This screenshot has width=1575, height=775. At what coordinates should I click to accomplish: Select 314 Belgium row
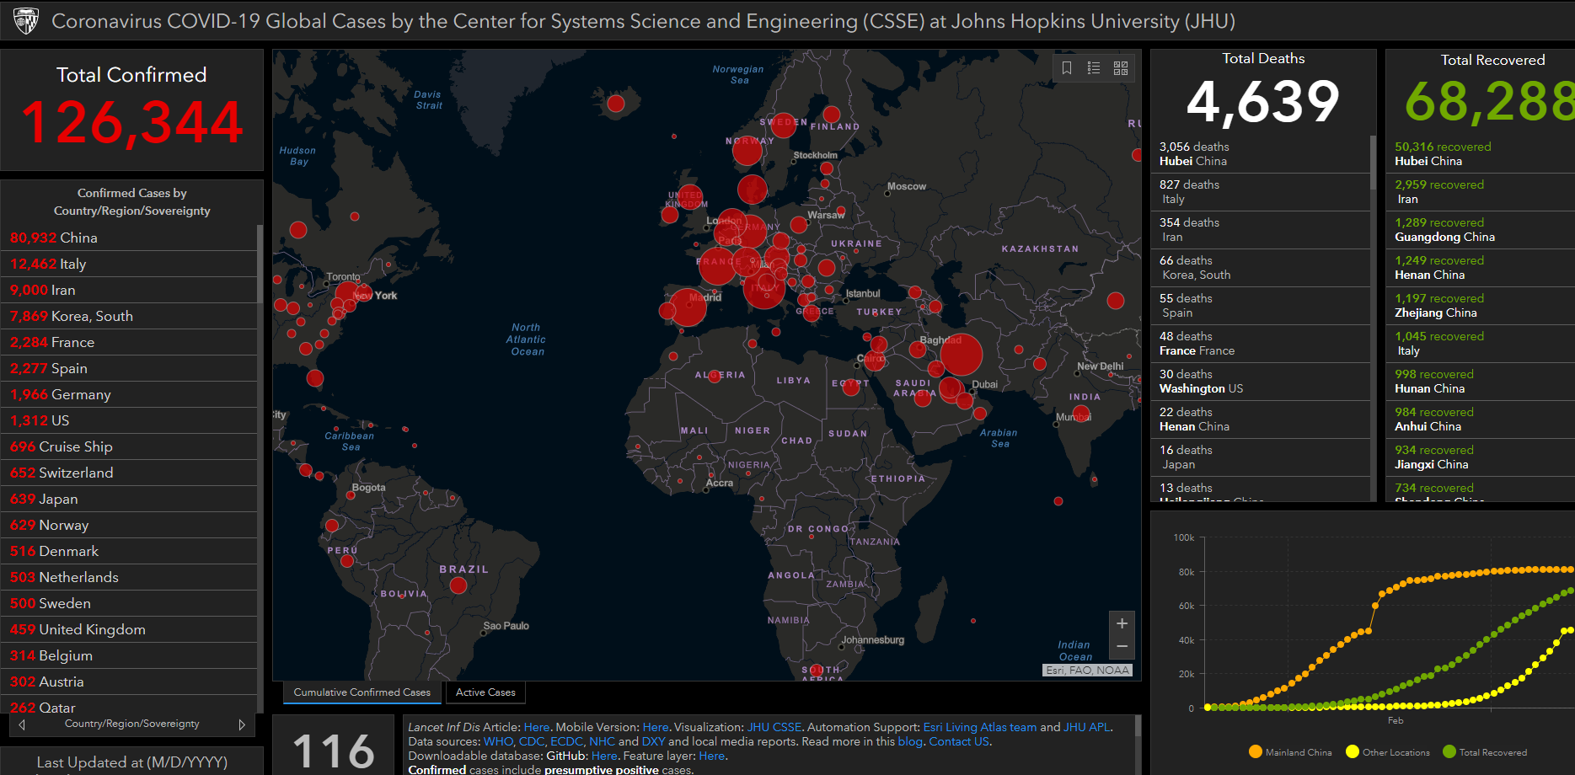coord(129,655)
